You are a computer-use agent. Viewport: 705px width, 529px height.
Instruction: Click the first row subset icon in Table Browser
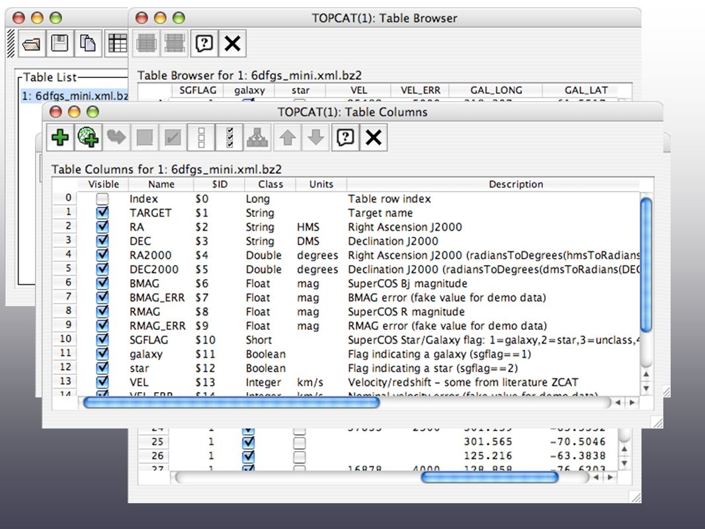[147, 44]
